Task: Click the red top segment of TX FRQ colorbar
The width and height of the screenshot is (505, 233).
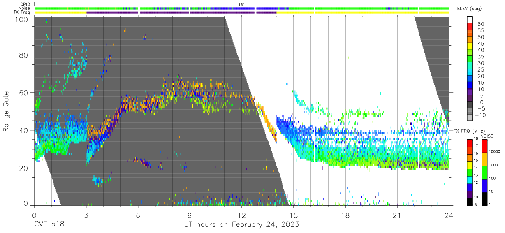Action: point(470,143)
